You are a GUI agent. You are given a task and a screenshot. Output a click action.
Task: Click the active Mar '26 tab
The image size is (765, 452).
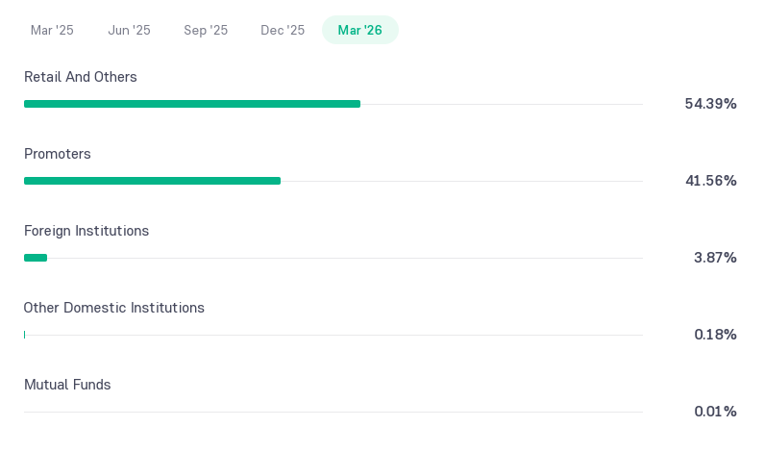click(x=360, y=30)
